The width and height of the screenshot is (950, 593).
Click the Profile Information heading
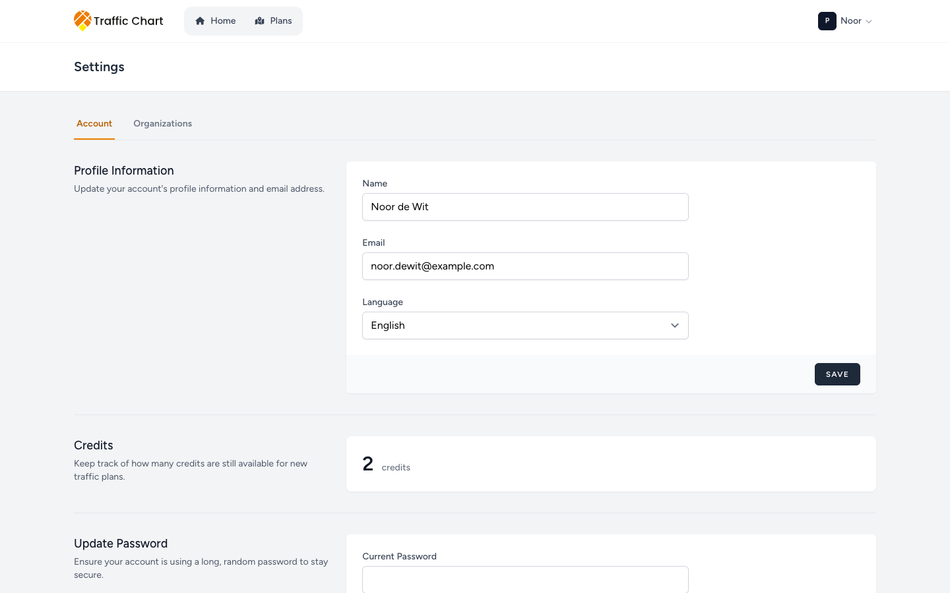(x=124, y=171)
